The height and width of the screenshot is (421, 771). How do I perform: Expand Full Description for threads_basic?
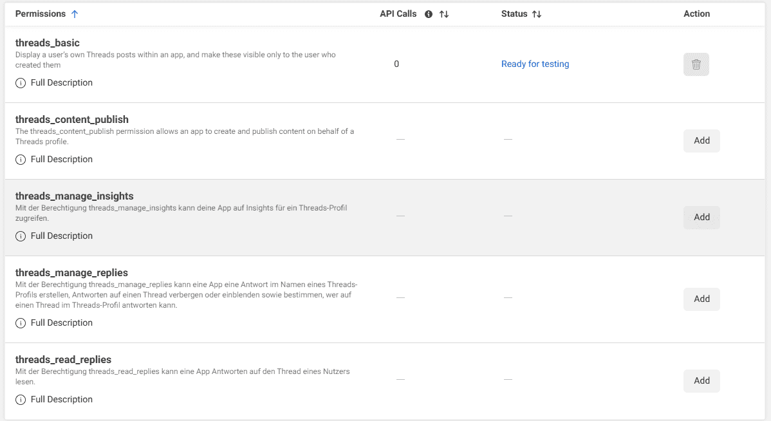coord(62,82)
